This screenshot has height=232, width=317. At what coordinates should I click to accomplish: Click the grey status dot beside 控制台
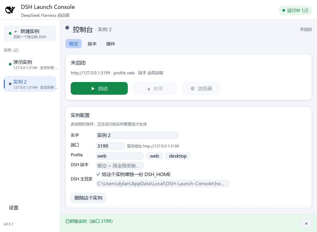pyautogui.click(x=67, y=28)
